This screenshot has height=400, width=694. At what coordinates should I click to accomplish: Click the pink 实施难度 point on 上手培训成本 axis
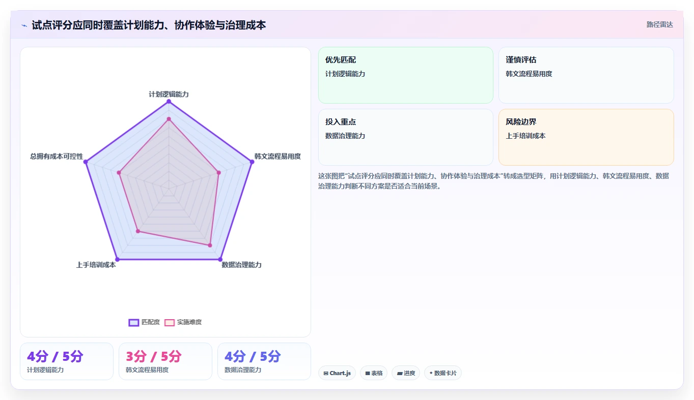[x=138, y=231]
